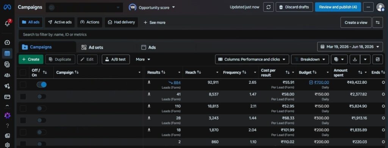The width and height of the screenshot is (388, 148).
Task: Open the Help question mark icon
Action: 8,126
